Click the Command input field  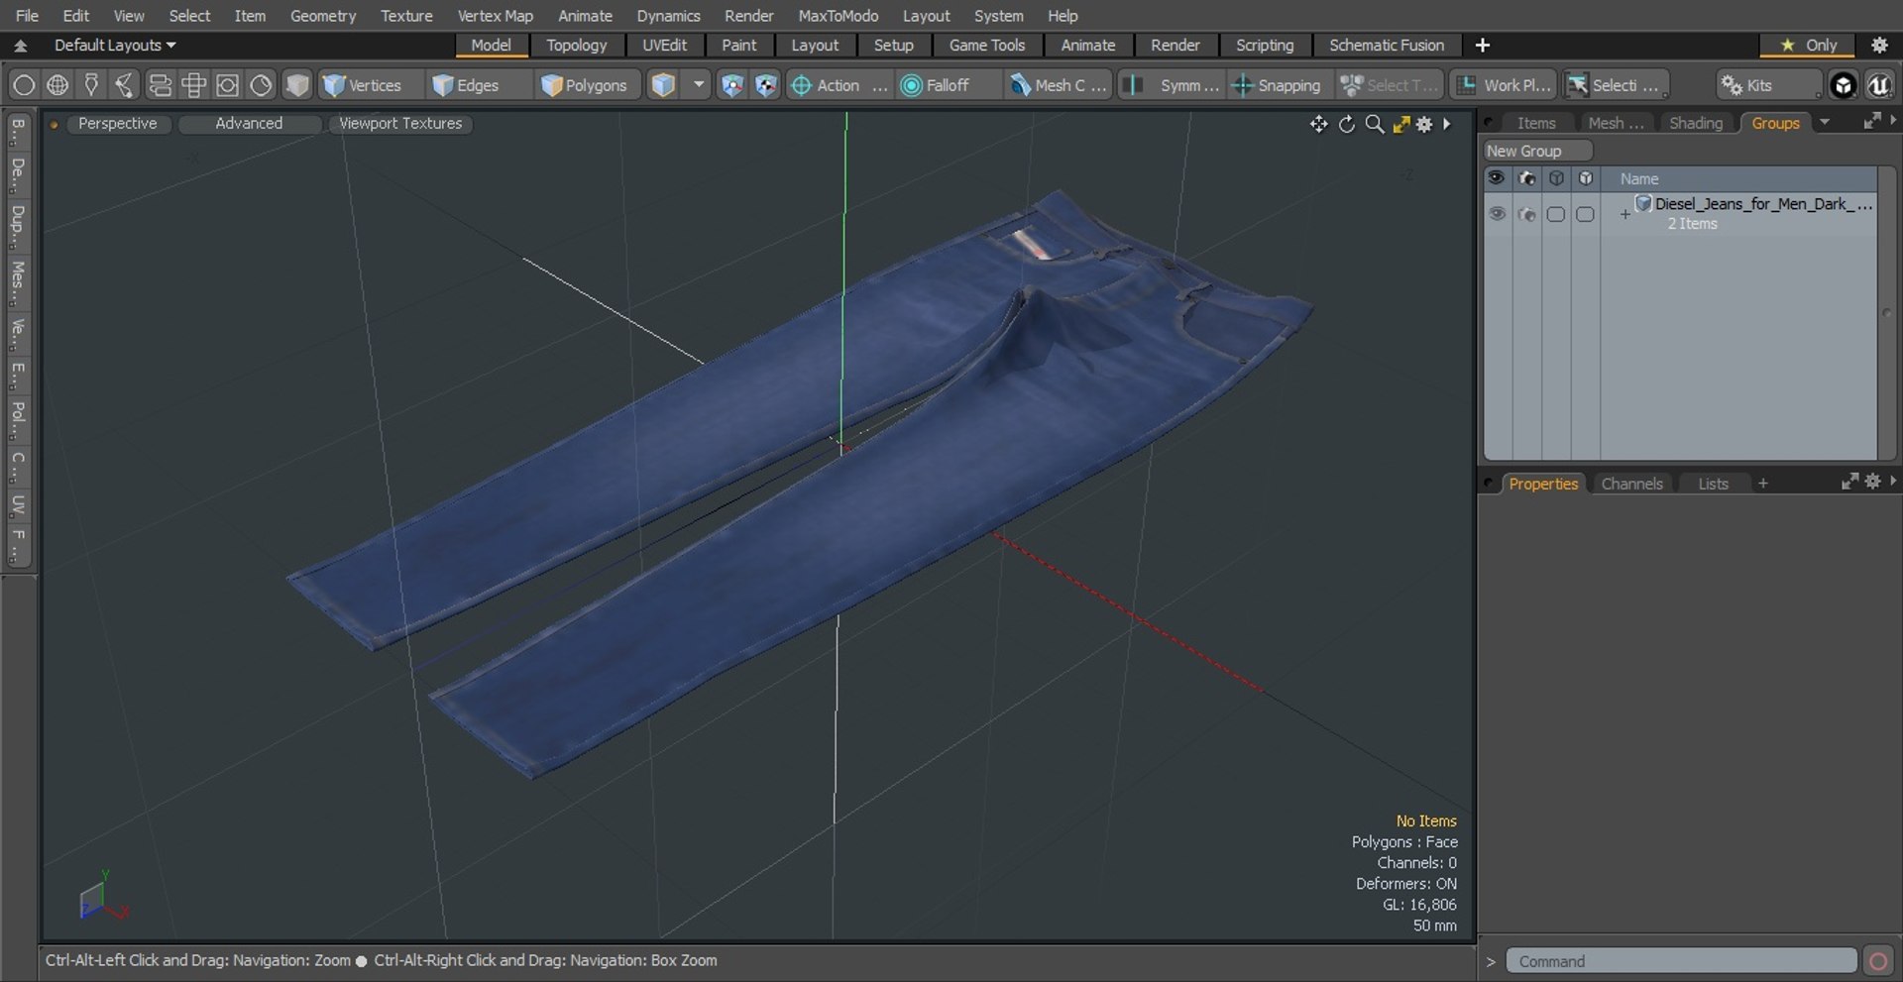1681,961
